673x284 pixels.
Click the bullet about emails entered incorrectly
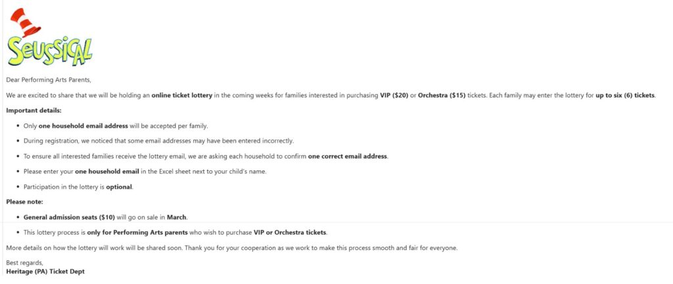pos(158,141)
